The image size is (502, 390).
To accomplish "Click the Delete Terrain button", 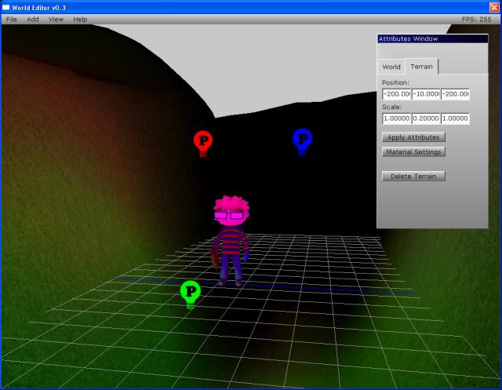I will pyautogui.click(x=413, y=176).
